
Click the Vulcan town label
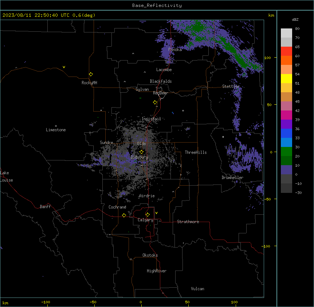tap(197, 289)
